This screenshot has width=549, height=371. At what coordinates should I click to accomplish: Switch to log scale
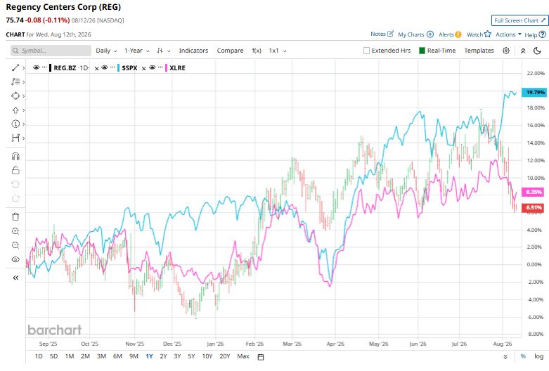(x=539, y=356)
